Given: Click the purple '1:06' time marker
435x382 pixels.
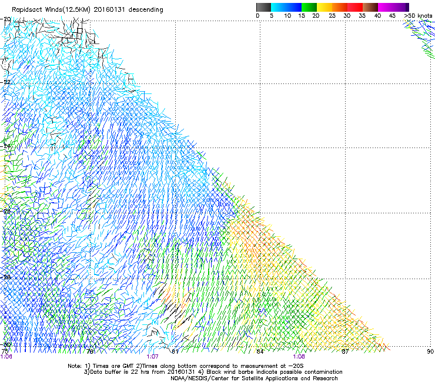Looking at the screenshot, I should click(6, 357).
